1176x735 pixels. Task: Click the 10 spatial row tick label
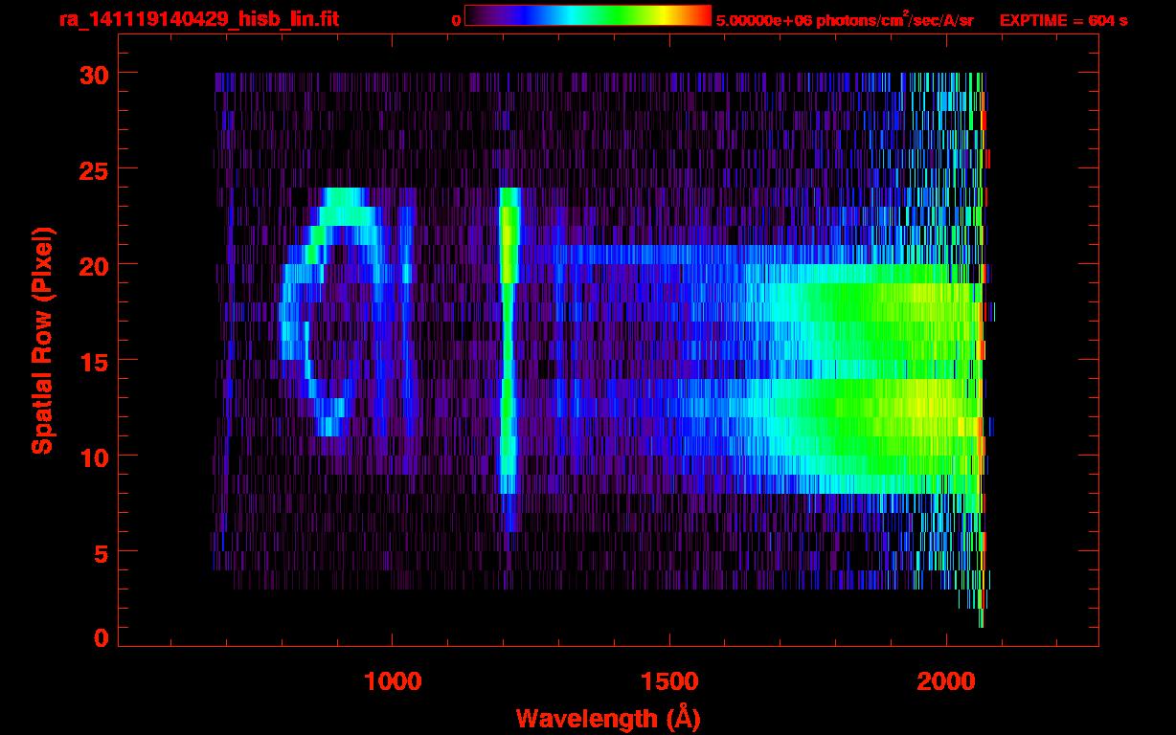pyautogui.click(x=93, y=457)
